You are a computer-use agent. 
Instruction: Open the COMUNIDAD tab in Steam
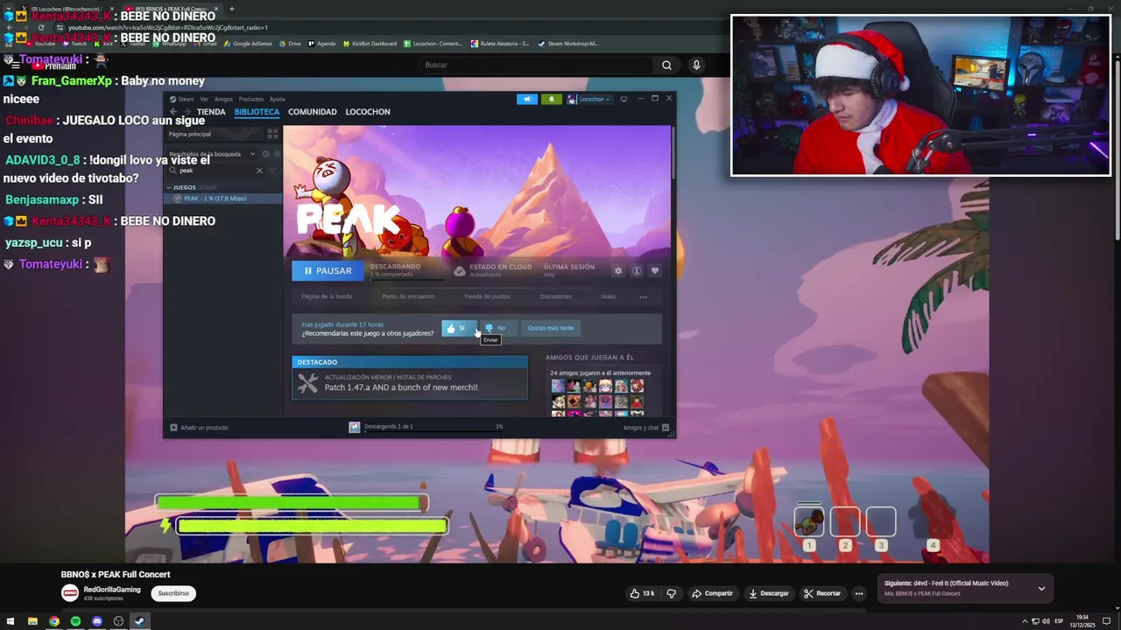click(313, 112)
